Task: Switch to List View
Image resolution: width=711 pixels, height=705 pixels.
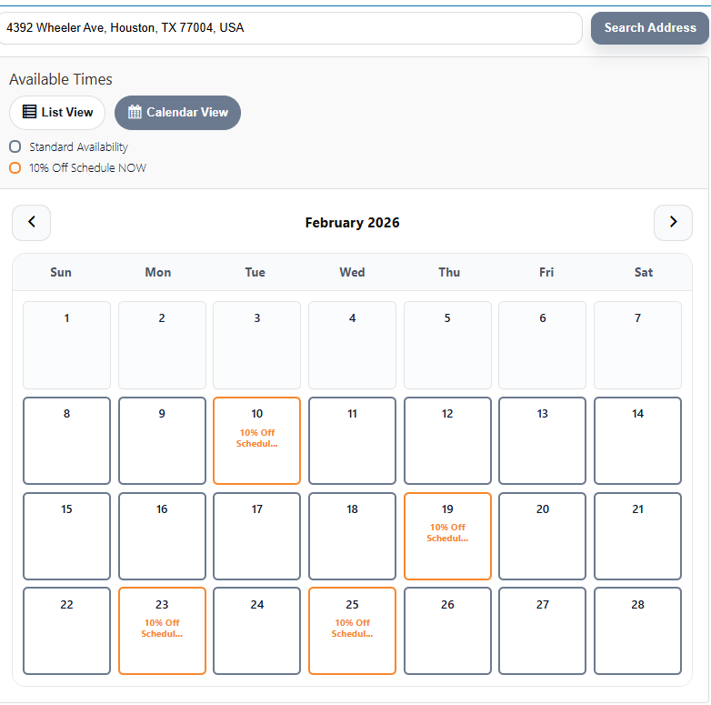Action: pos(57,113)
